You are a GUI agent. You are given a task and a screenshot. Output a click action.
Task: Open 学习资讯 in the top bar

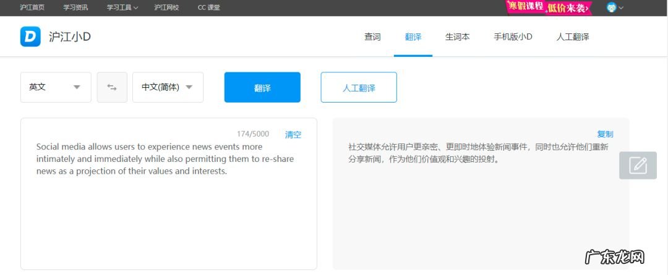(76, 7)
